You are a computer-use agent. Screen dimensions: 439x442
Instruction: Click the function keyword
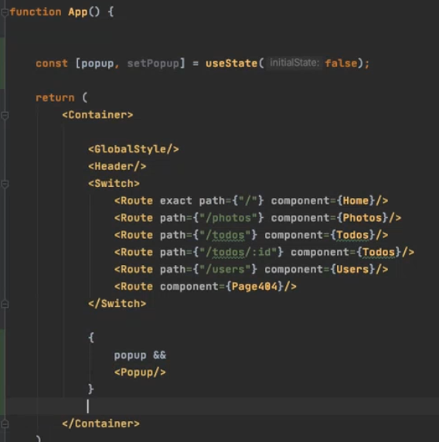36,12
